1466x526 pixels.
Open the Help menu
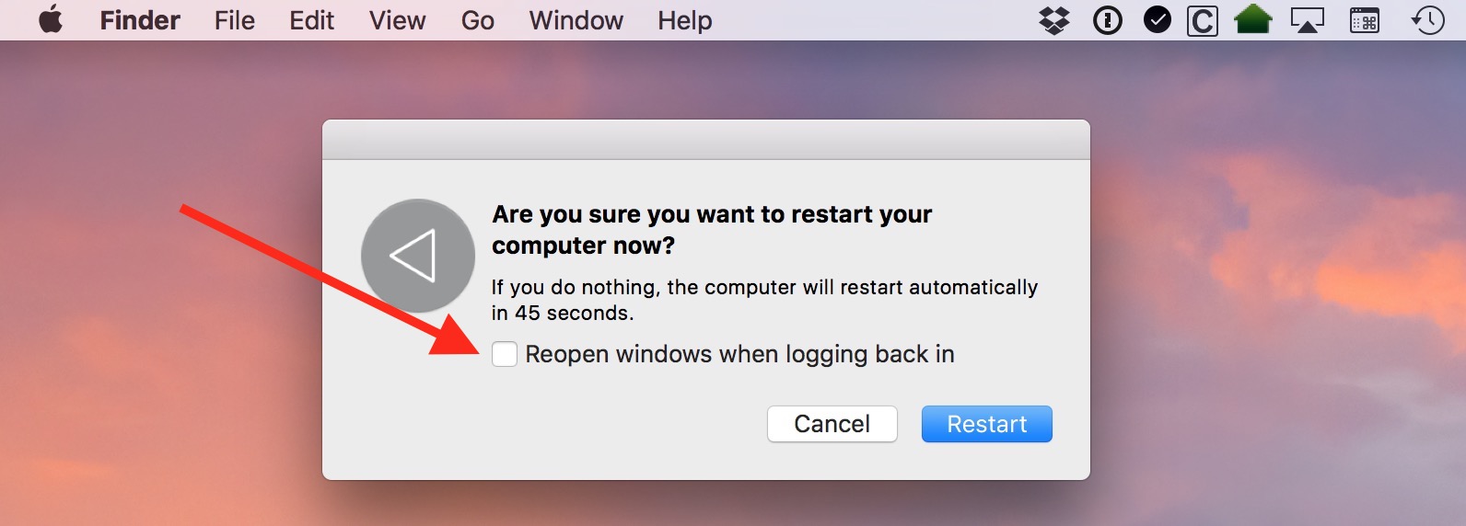685,20
